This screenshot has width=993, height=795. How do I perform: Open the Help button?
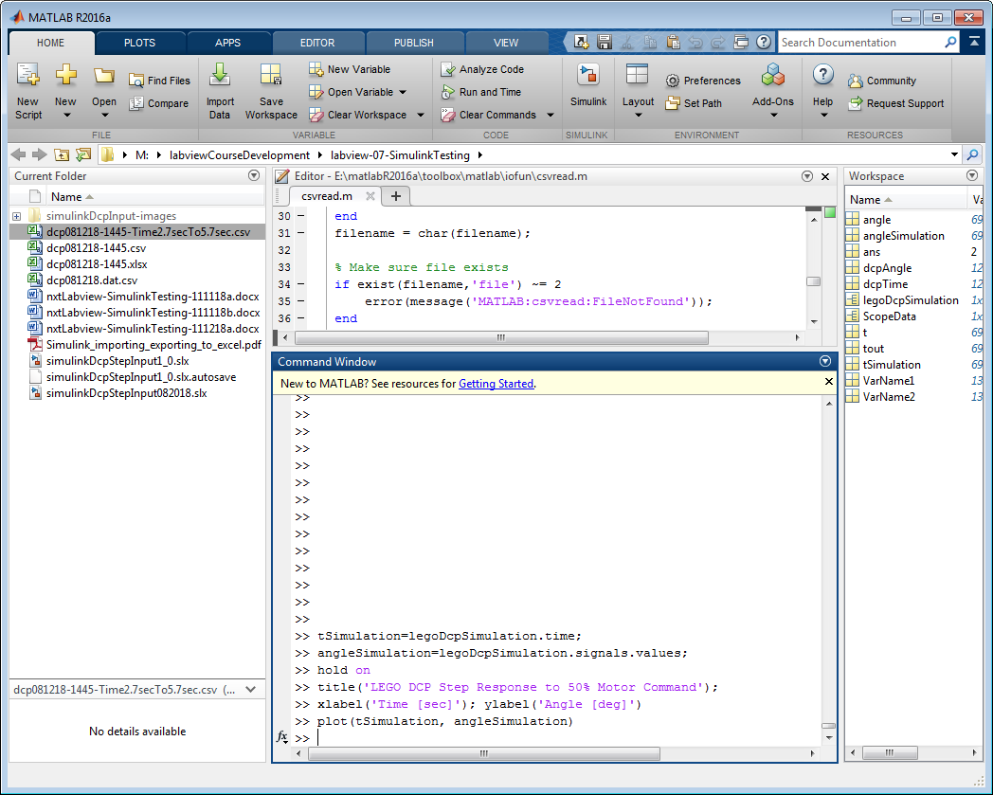click(x=822, y=91)
